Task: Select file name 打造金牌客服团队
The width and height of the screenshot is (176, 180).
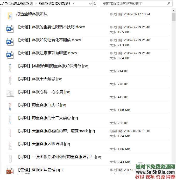Action: coord(32,14)
